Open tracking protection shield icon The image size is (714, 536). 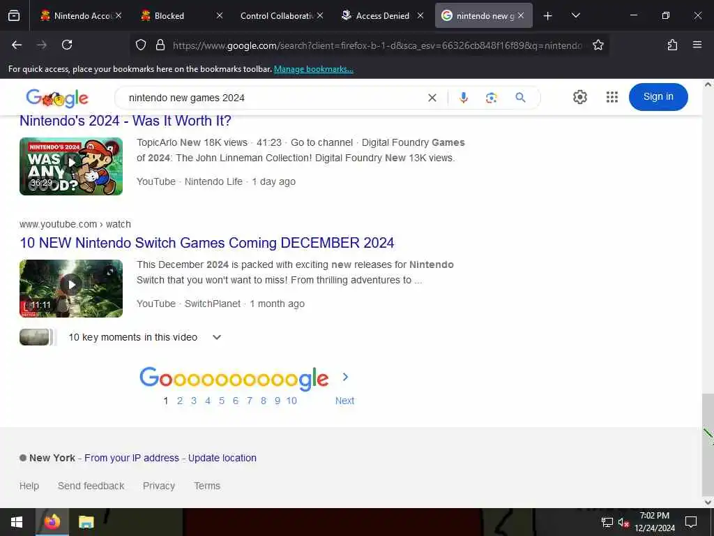click(141, 45)
